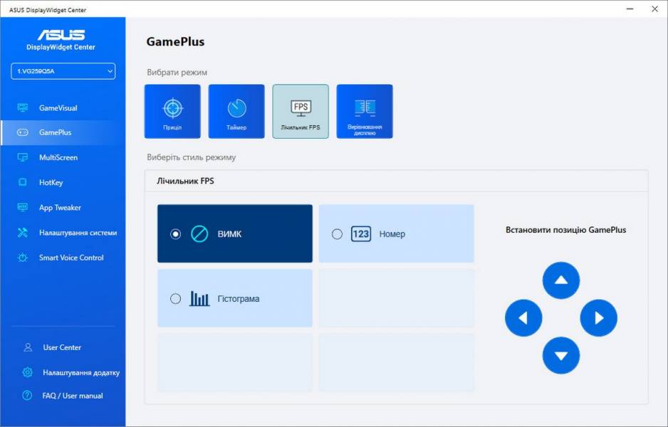This screenshot has width=668, height=427.
Task: Switch to MultiScreen in sidebar
Action: (x=58, y=157)
